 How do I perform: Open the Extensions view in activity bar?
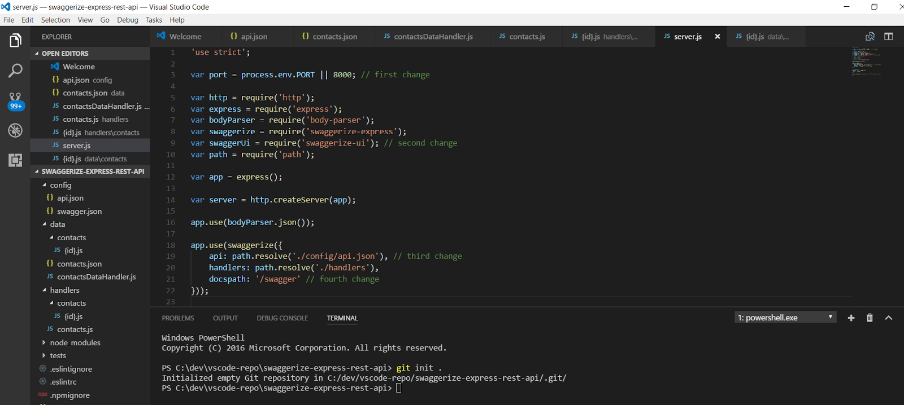pos(15,160)
